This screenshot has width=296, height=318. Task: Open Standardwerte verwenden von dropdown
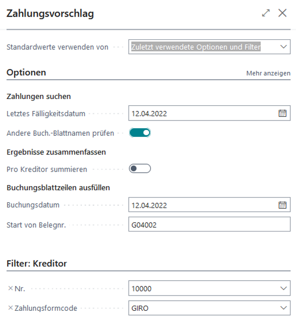(283, 47)
